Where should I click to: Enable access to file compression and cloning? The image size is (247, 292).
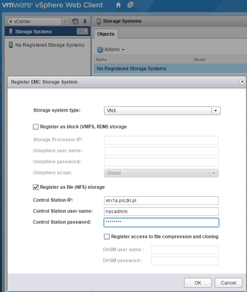(107, 237)
